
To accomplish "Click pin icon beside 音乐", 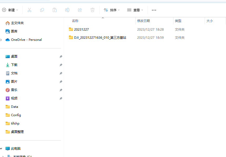I will 61,90.
